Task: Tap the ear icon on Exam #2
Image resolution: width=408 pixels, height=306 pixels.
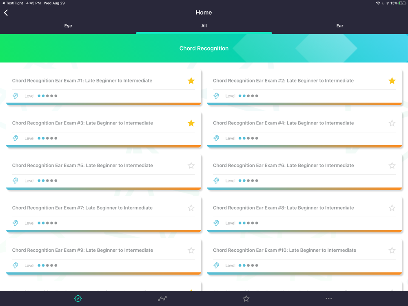Action: (x=216, y=96)
